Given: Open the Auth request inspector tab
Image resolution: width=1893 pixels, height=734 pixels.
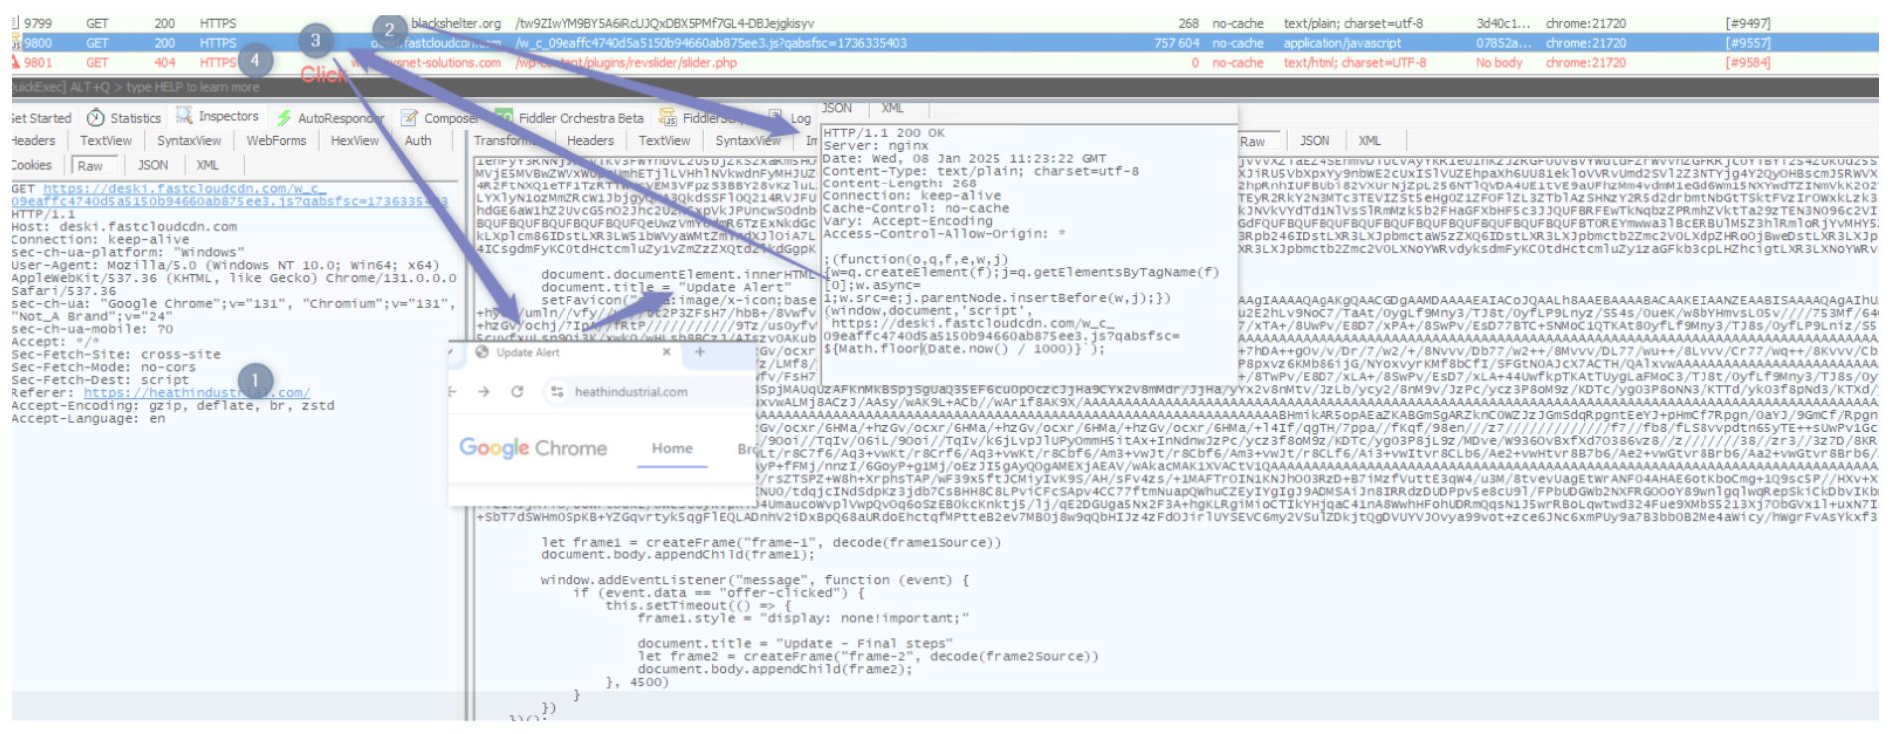Looking at the screenshot, I should click(418, 141).
